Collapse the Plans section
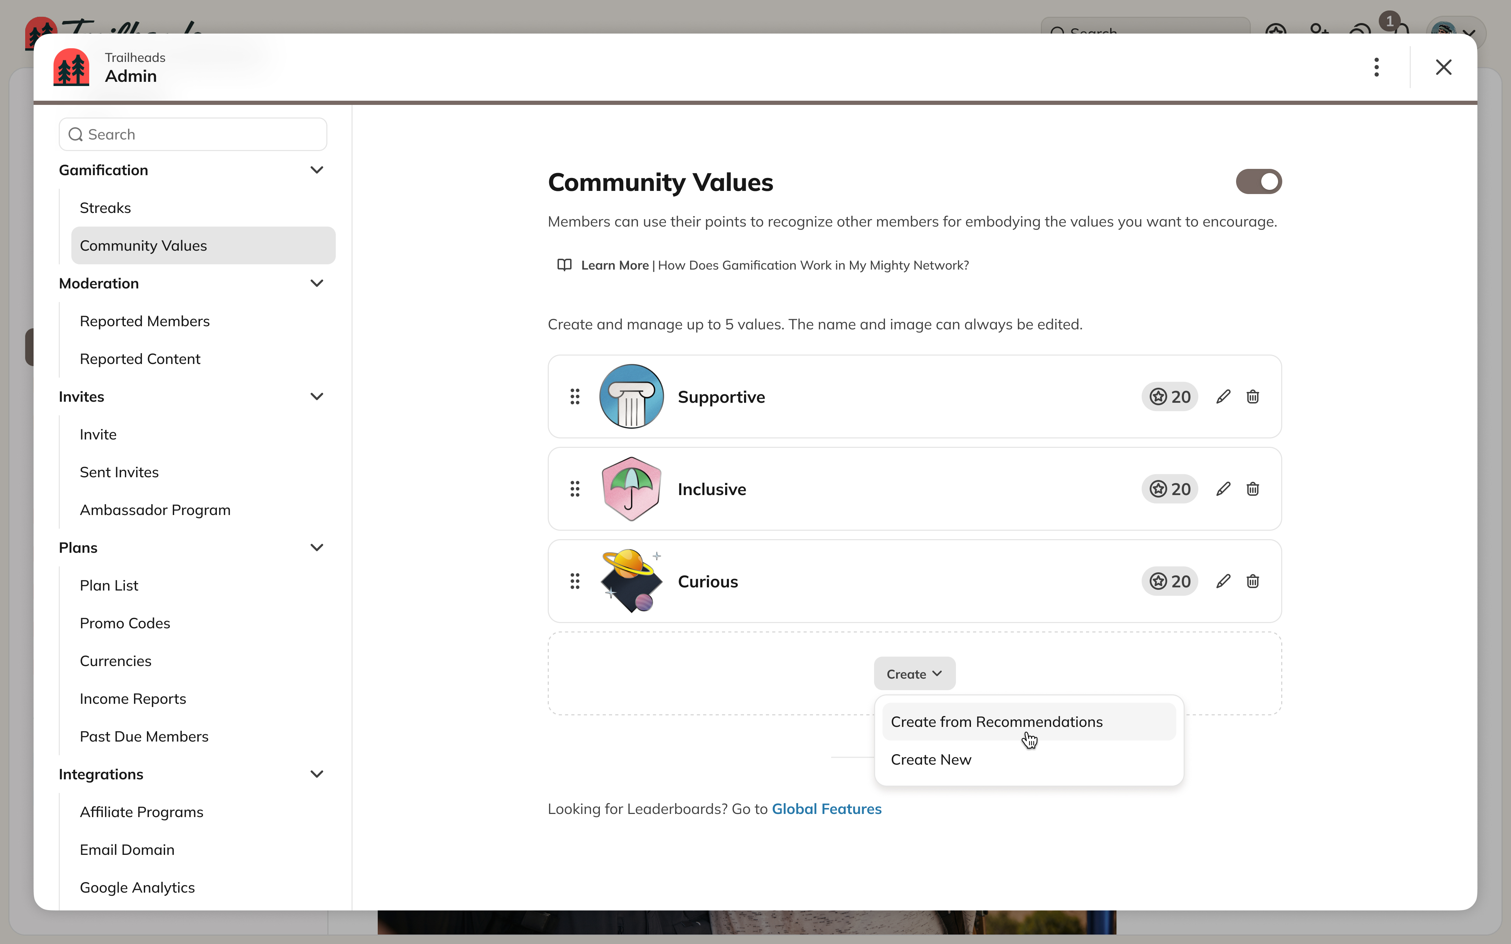This screenshot has width=1511, height=944. (x=317, y=548)
